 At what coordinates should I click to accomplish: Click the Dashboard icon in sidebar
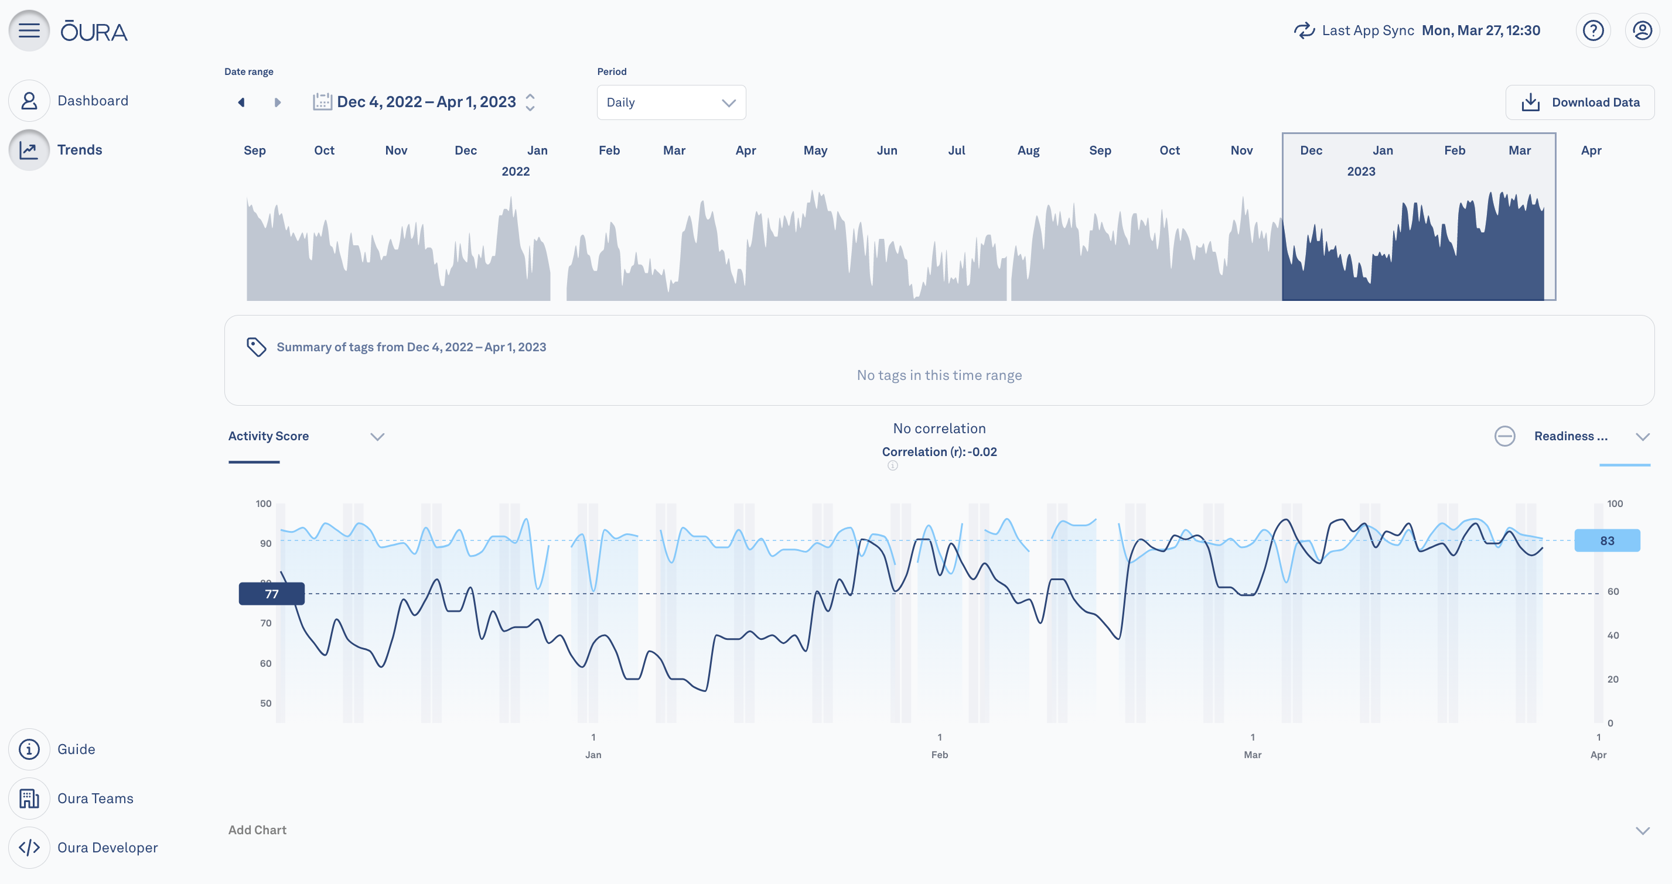pos(29,101)
